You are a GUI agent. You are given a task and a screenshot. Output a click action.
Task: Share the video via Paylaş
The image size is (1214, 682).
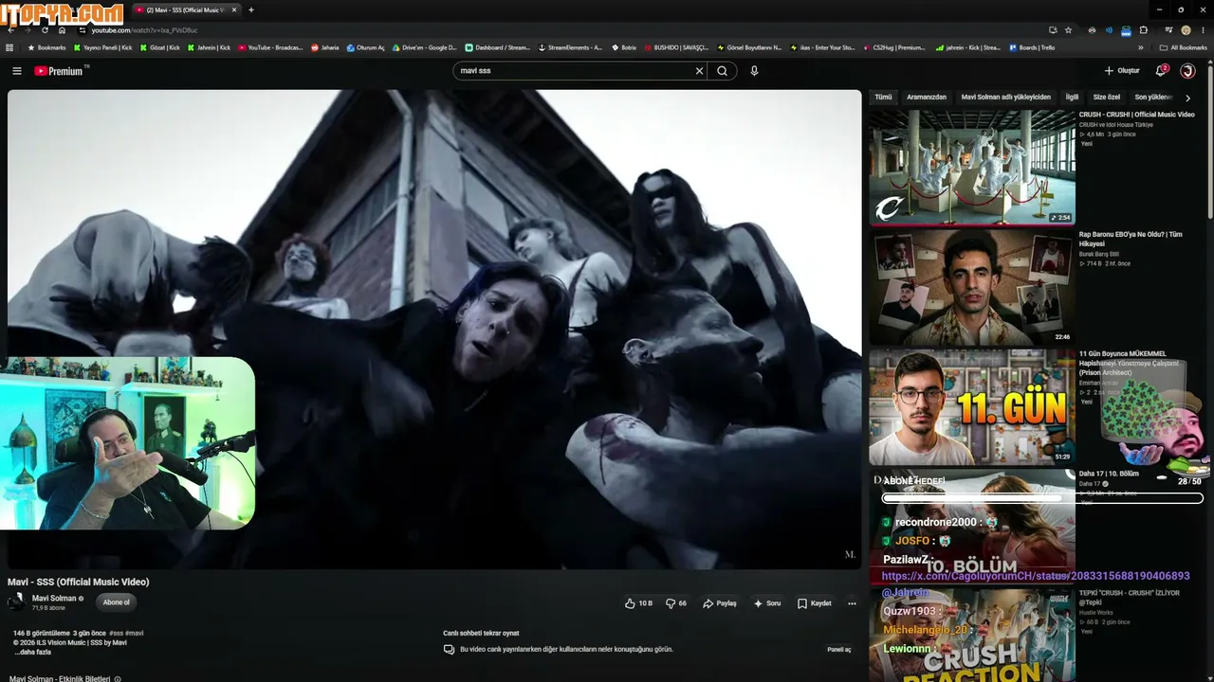720,603
